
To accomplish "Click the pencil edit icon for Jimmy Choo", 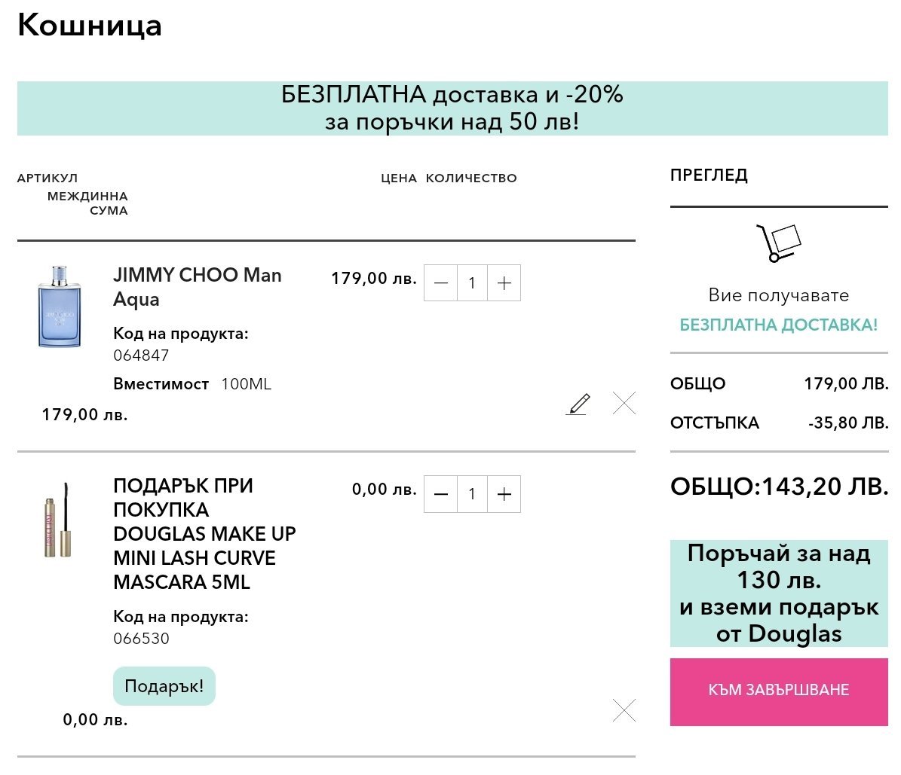I will tap(578, 404).
